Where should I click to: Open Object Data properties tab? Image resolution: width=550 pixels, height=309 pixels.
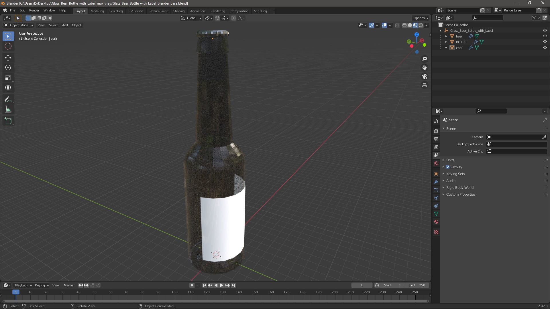[436, 214]
